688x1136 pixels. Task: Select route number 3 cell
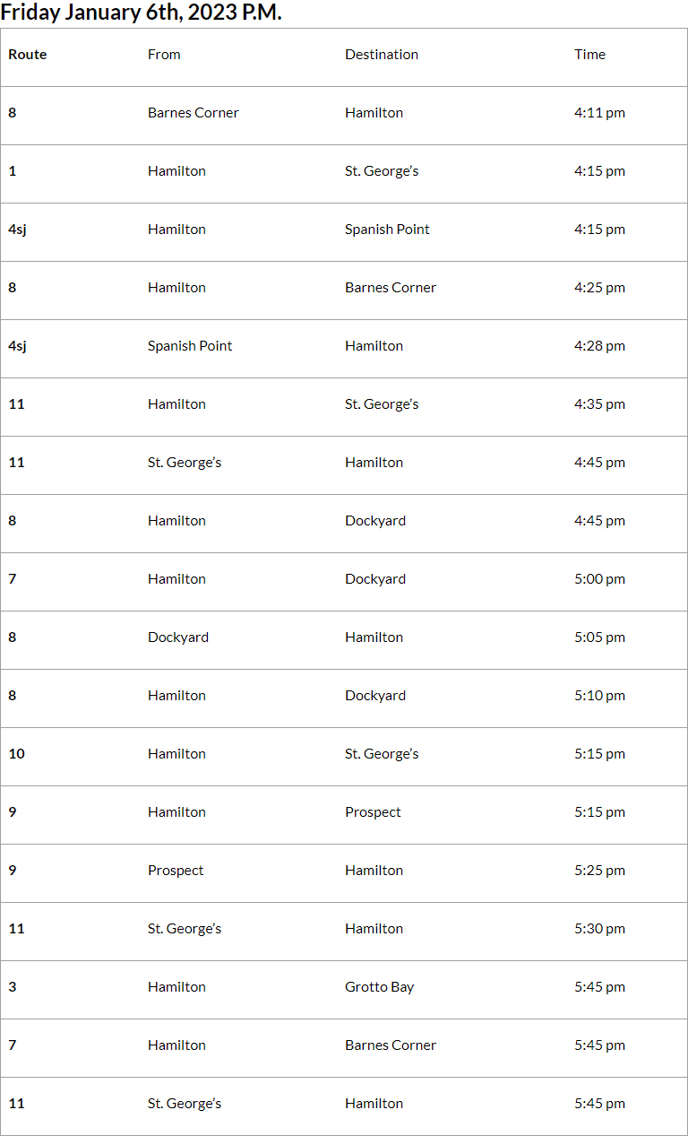(13, 987)
